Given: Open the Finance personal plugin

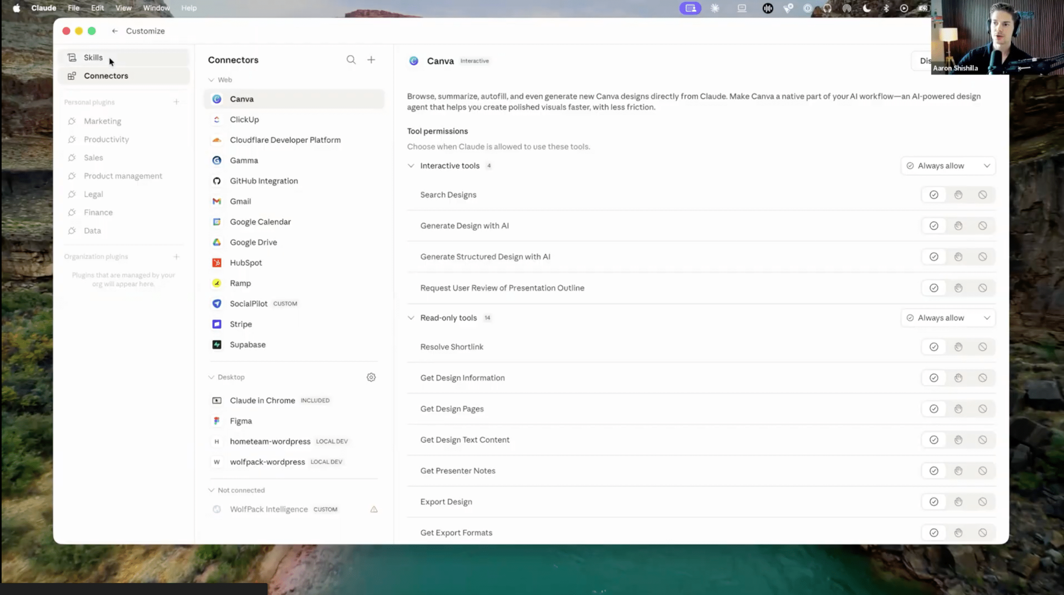Looking at the screenshot, I should click(124, 213).
